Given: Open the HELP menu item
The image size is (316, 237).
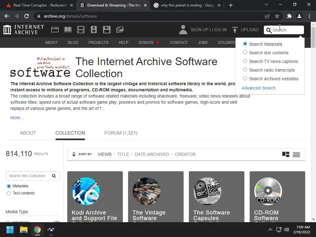Looking at the screenshot, I should pyautogui.click(x=123, y=43).
